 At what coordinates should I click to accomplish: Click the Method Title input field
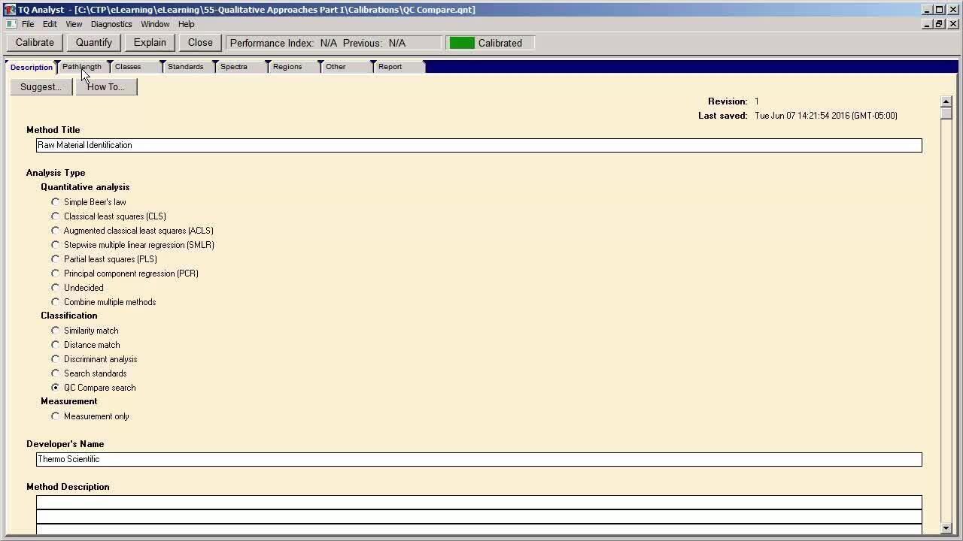(478, 145)
